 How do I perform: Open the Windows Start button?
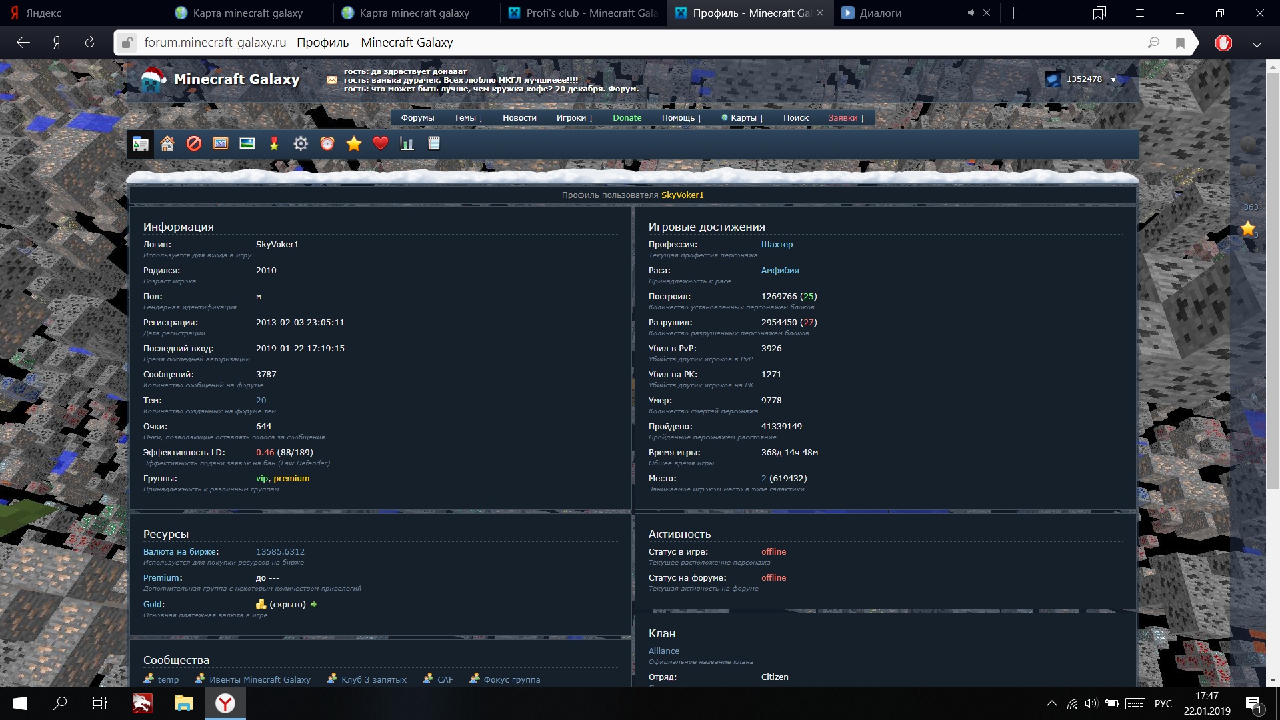20,703
